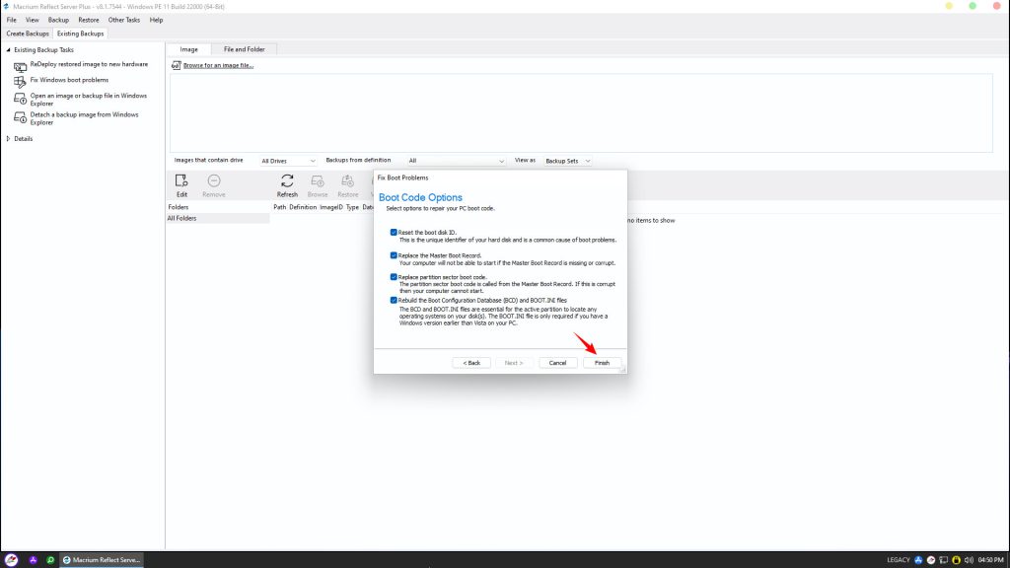1010x568 pixels.
Task: Click the disabled Next button in dialog
Action: coord(514,363)
